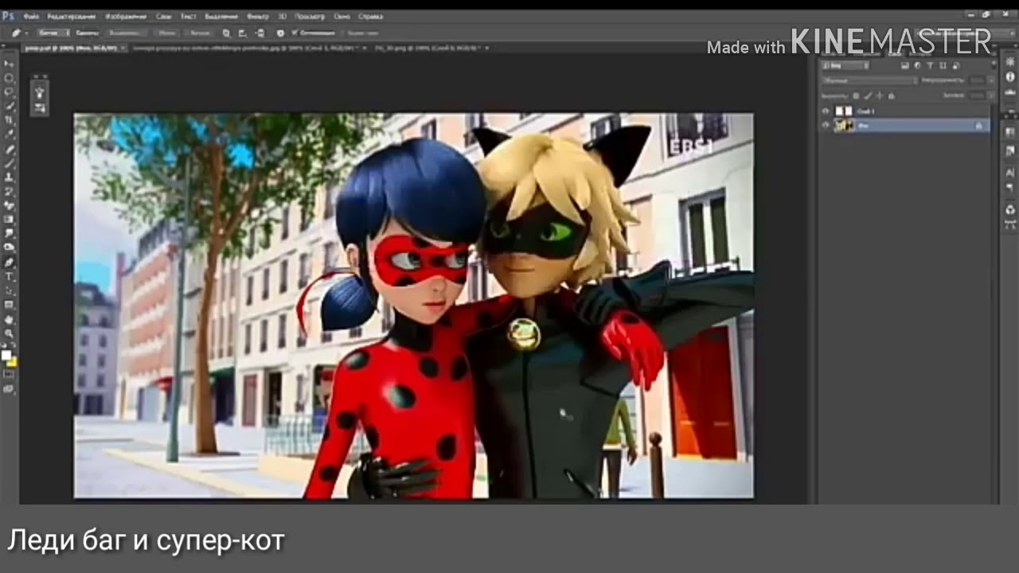Toggle the checkbox in the options bar

pyautogui.click(x=295, y=33)
